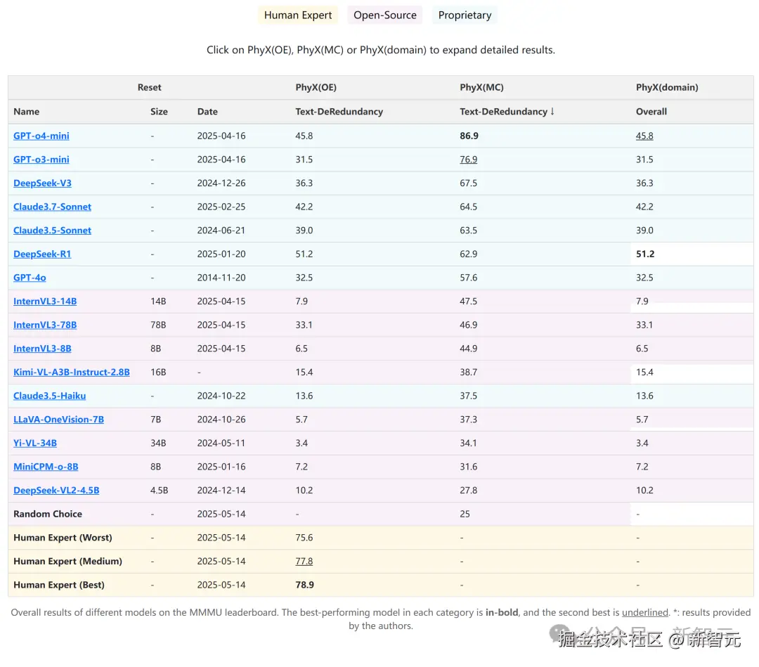The height and width of the screenshot is (667, 759).
Task: Click the underlined 45.8 Overall cell
Action: click(644, 136)
